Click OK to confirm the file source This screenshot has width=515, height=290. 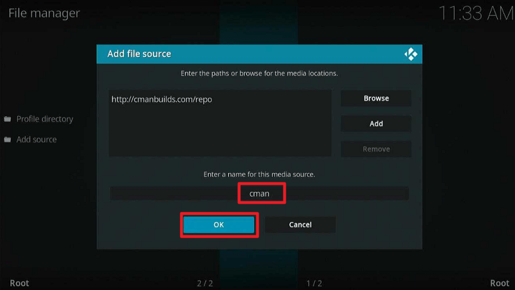pyautogui.click(x=219, y=225)
